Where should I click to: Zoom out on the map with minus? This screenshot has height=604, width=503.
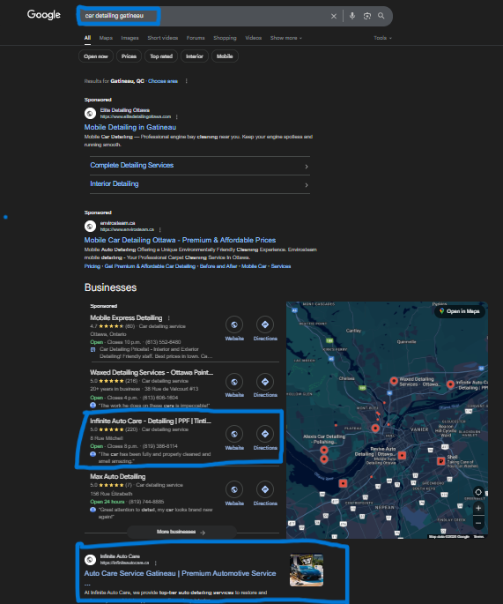pyautogui.click(x=478, y=523)
